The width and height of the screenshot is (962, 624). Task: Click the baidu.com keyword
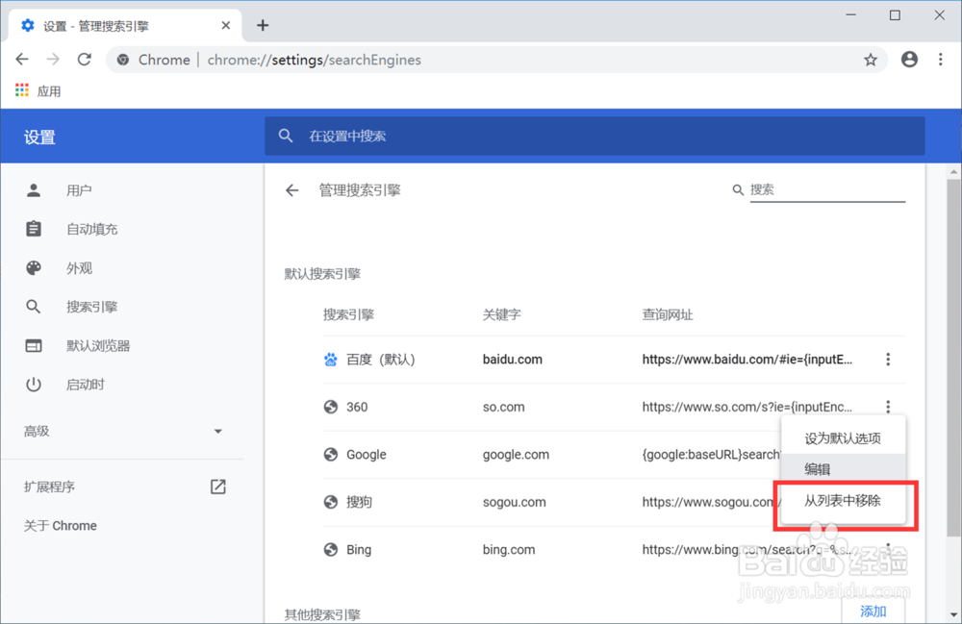click(513, 360)
